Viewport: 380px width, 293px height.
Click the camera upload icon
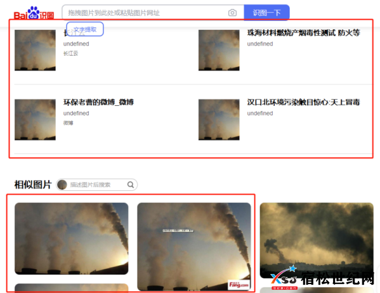[232, 13]
